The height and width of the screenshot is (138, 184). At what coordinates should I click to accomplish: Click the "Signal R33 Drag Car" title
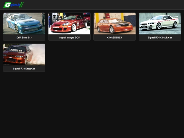tap(24, 68)
